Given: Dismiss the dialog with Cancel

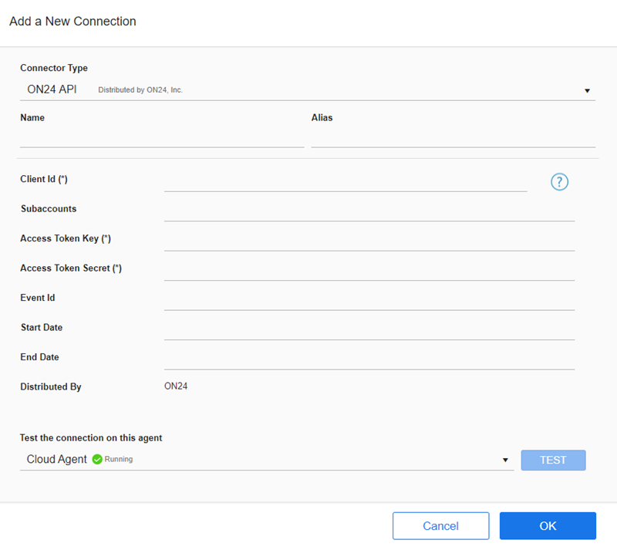Looking at the screenshot, I should pyautogui.click(x=440, y=525).
